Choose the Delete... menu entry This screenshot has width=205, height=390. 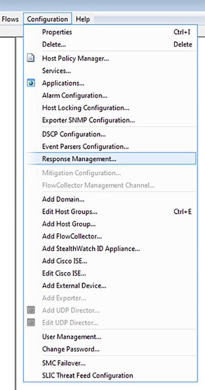(x=111, y=45)
